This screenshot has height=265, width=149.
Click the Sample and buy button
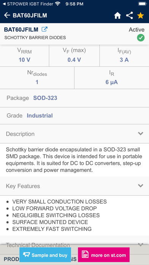45,255
